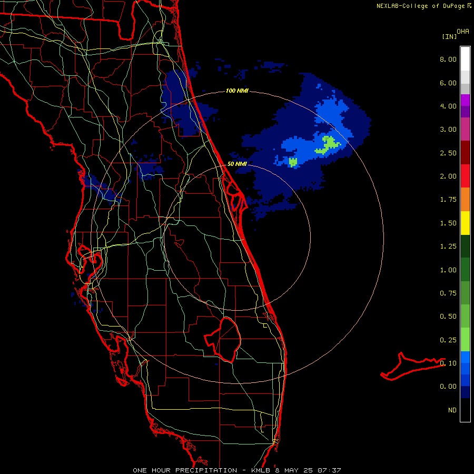Click the NEXLAB-College of DuPage credit text
The image size is (474, 474).
point(420,6)
